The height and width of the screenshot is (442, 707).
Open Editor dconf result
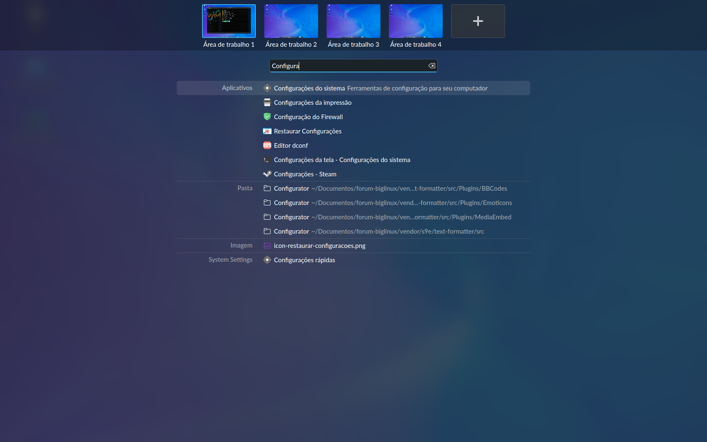[x=353, y=145]
